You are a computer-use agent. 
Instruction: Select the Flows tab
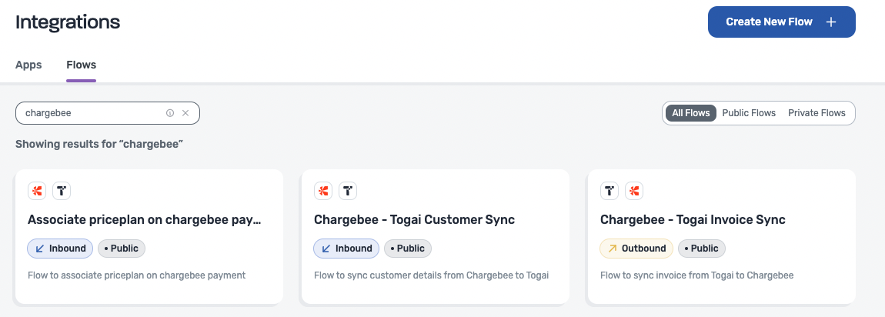(81, 65)
